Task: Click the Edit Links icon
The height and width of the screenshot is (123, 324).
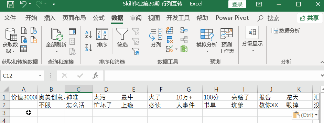Action: pyautogui.click(x=72, y=51)
